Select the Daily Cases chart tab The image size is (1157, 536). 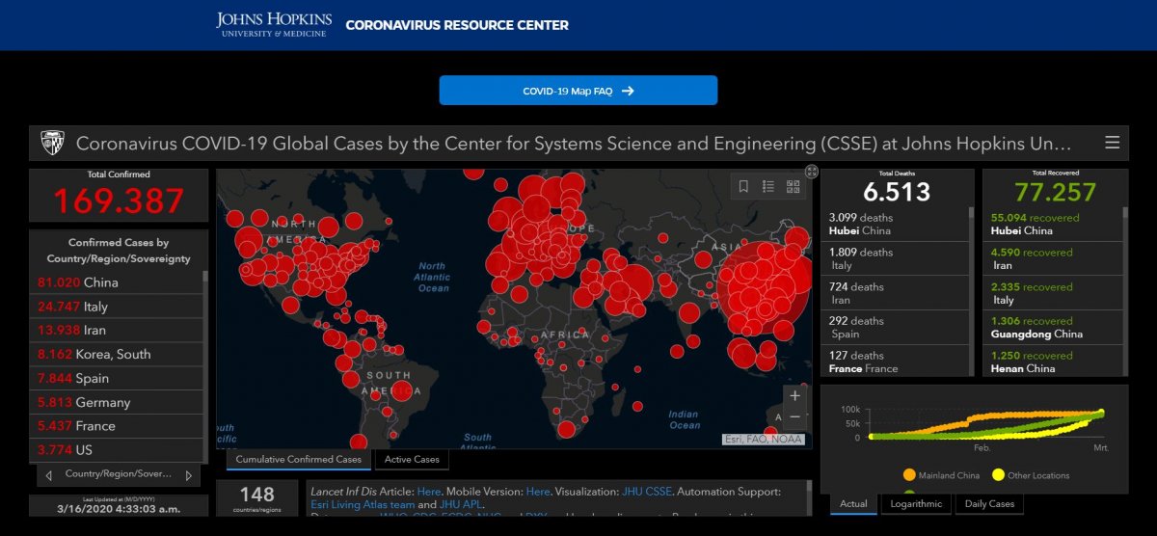[x=989, y=504]
